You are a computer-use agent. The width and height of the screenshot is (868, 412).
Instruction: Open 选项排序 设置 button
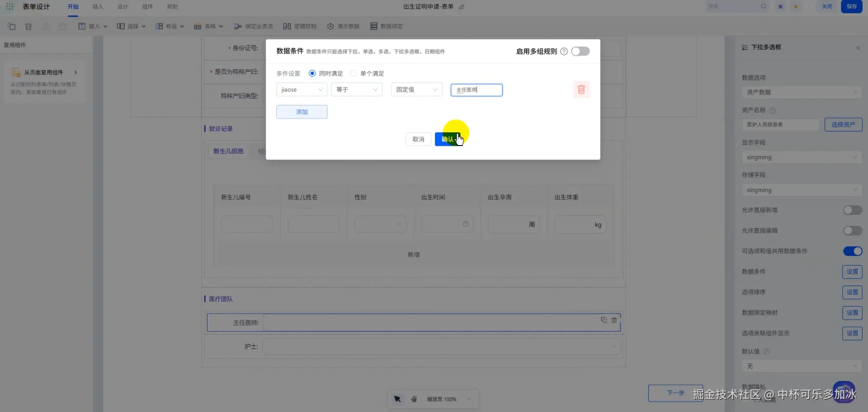852,292
